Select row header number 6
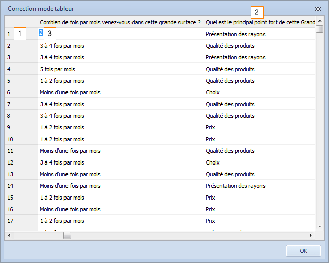The width and height of the screenshot is (329, 263). 21,92
